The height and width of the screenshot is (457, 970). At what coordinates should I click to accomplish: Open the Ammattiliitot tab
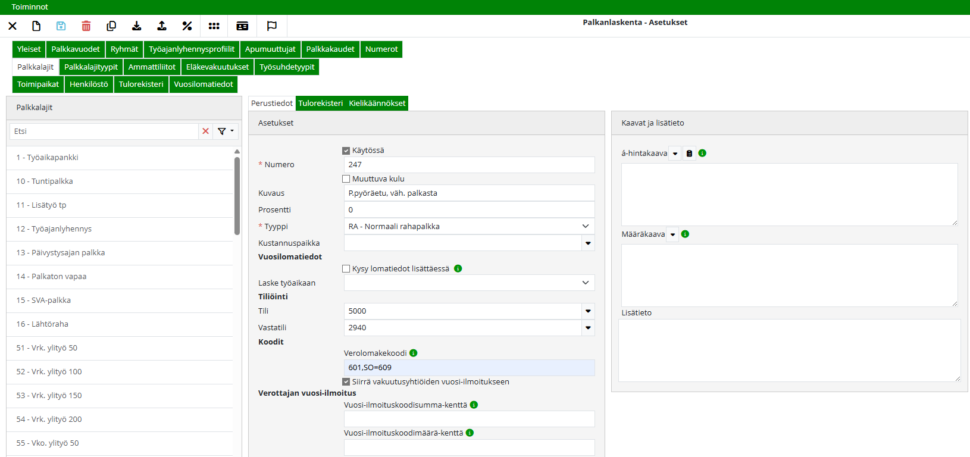tap(152, 67)
